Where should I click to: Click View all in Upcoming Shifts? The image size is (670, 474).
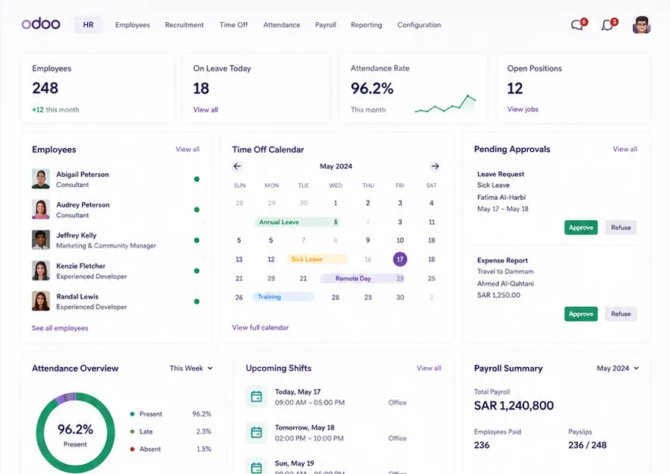click(x=429, y=368)
